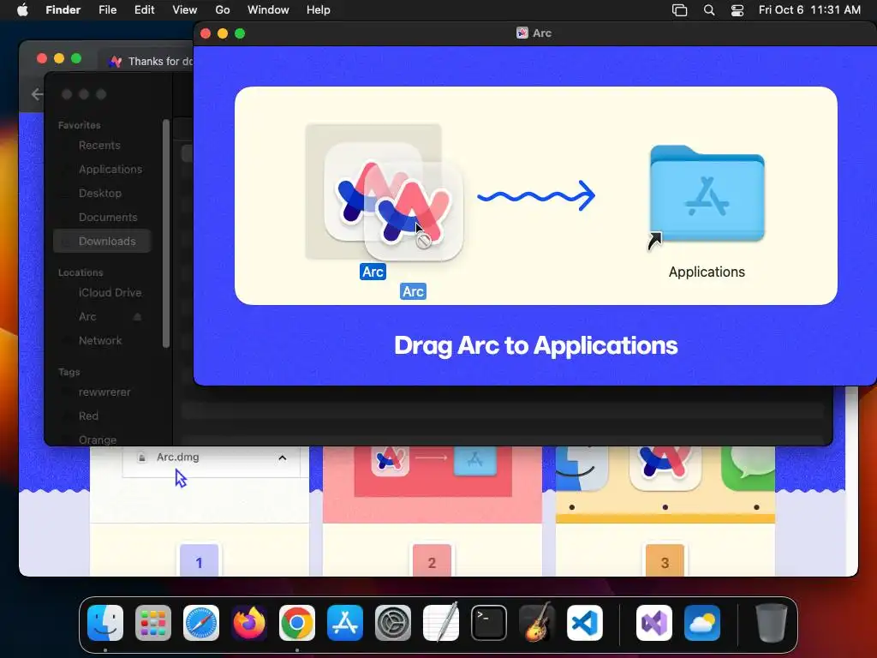Image resolution: width=877 pixels, height=658 pixels.
Task: Click the date and time in menu bar
Action: 809,10
